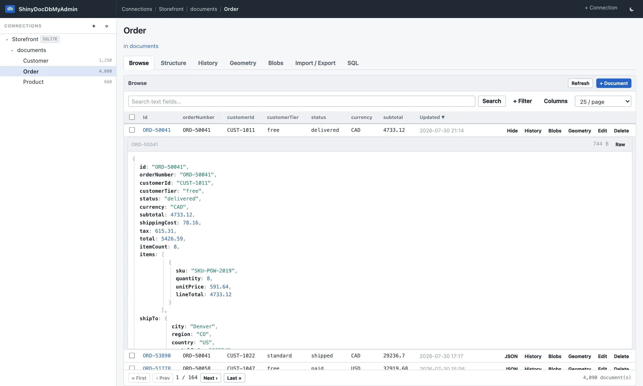Open the Blobs tab
Image resolution: width=643 pixels, height=386 pixels.
pyautogui.click(x=275, y=63)
